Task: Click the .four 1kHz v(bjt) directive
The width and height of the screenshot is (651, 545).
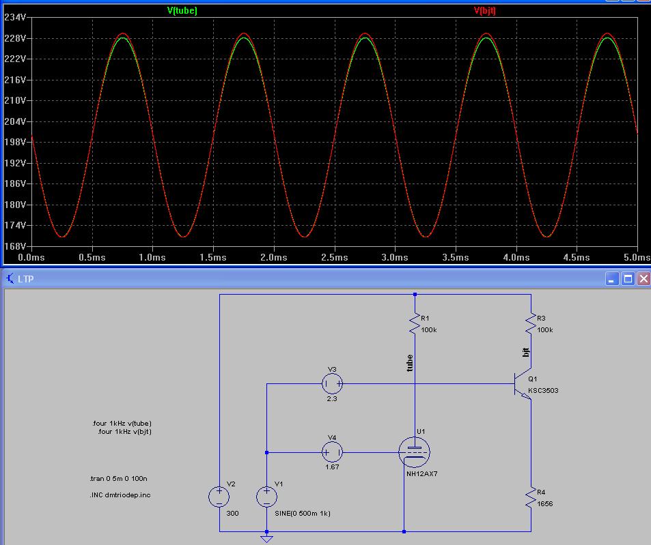Action: 124,432
